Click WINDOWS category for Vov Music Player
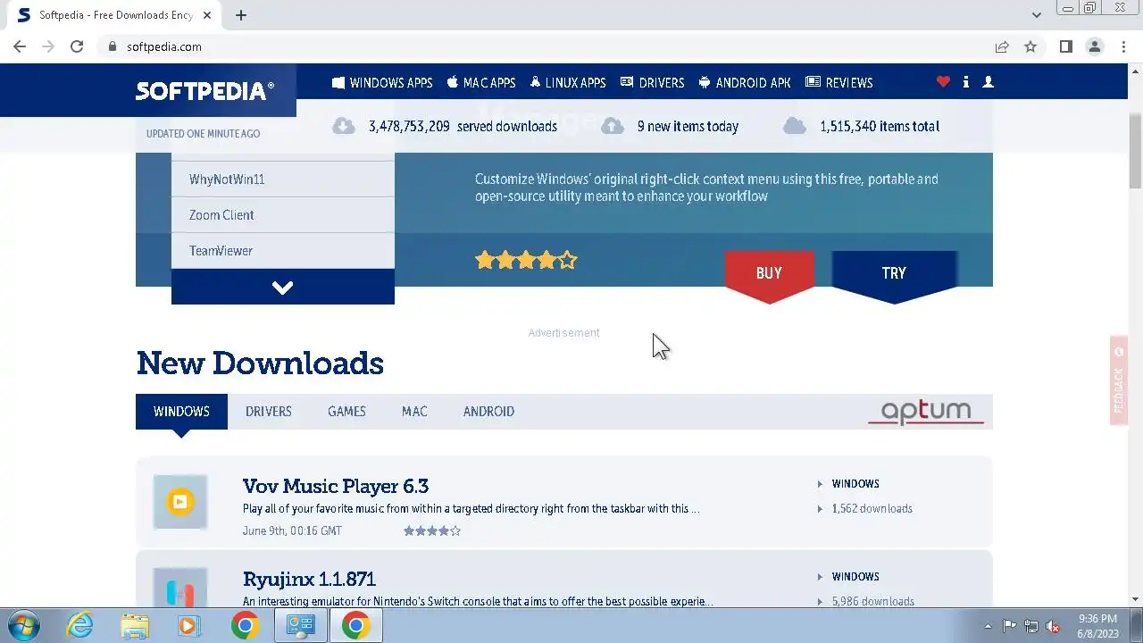 (x=855, y=484)
